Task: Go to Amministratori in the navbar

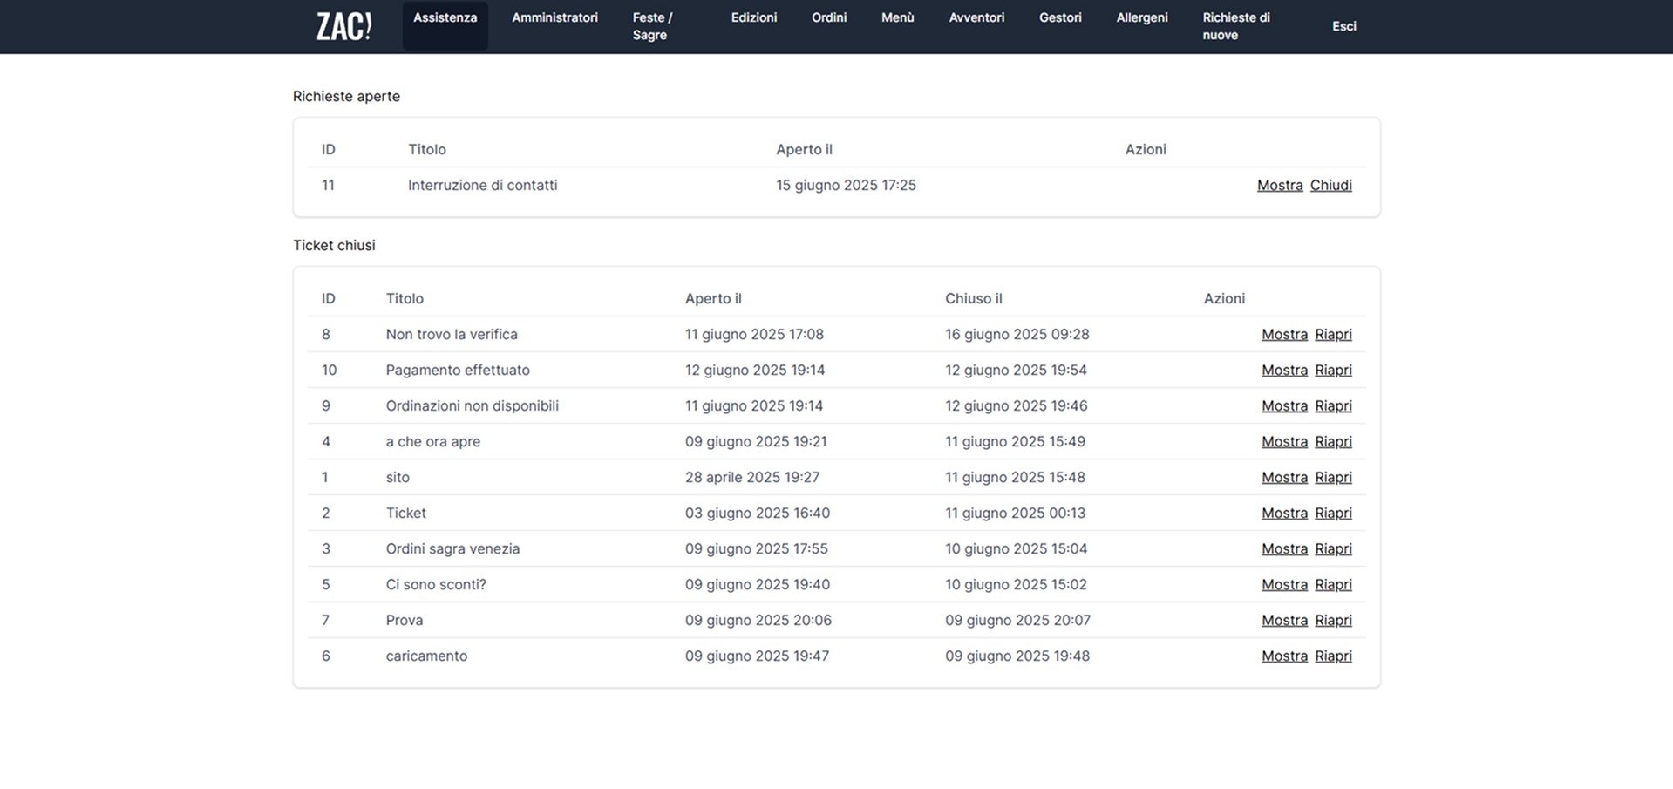Action: tap(554, 17)
